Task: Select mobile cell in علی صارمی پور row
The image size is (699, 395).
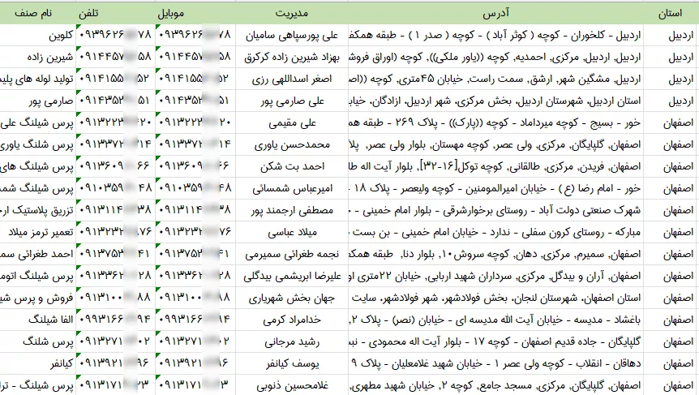Action: pos(195,101)
